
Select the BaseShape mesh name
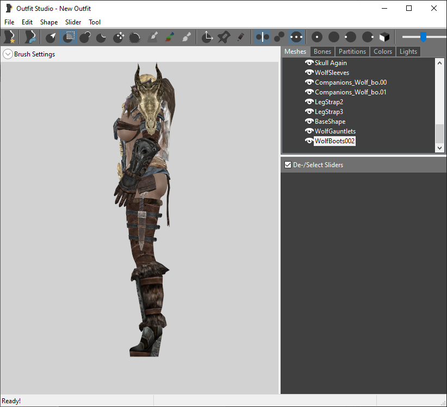coord(330,122)
